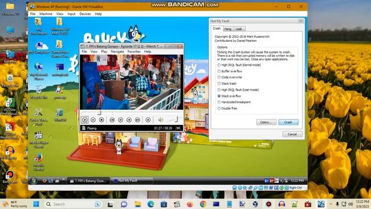Open the Play menu in media player
This screenshot has height=209, width=371.
coord(104,52)
